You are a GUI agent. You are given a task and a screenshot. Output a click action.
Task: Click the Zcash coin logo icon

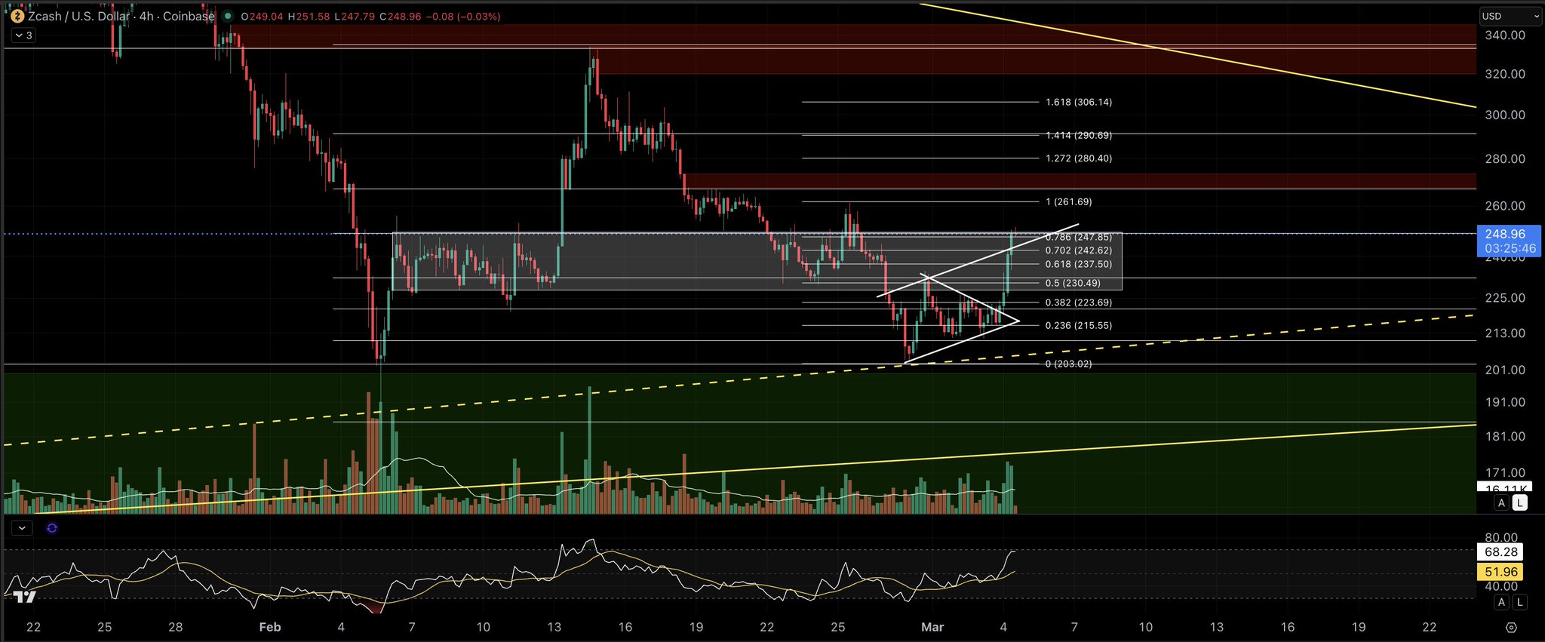pyautogui.click(x=17, y=16)
